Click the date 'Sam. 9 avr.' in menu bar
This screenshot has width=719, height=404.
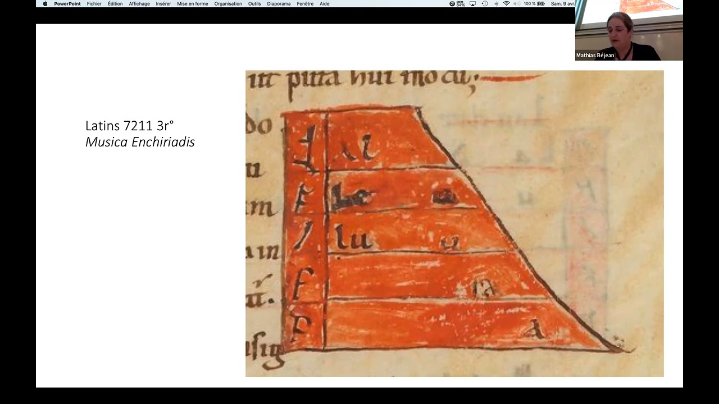tap(563, 3)
